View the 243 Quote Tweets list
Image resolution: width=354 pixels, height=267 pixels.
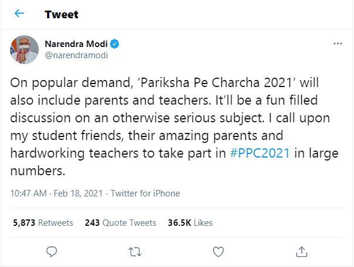tap(120, 223)
